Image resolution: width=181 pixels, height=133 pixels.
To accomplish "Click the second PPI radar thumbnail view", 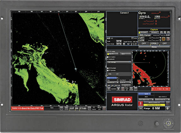I will [x=150, y=69].
